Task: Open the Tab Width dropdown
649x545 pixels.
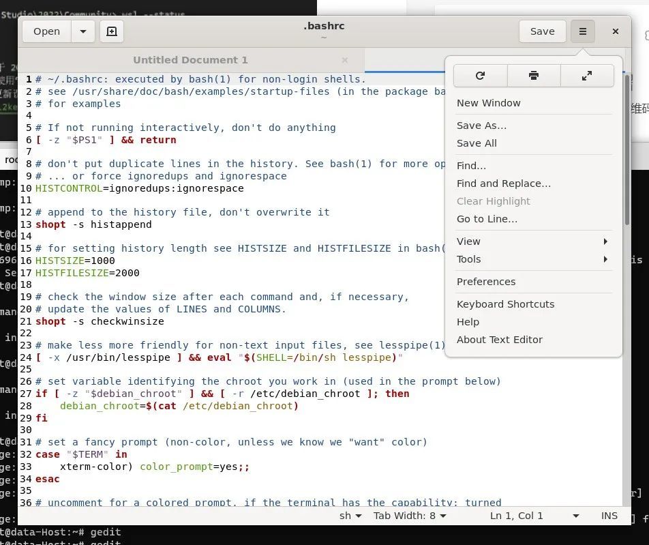Action: coord(410,516)
